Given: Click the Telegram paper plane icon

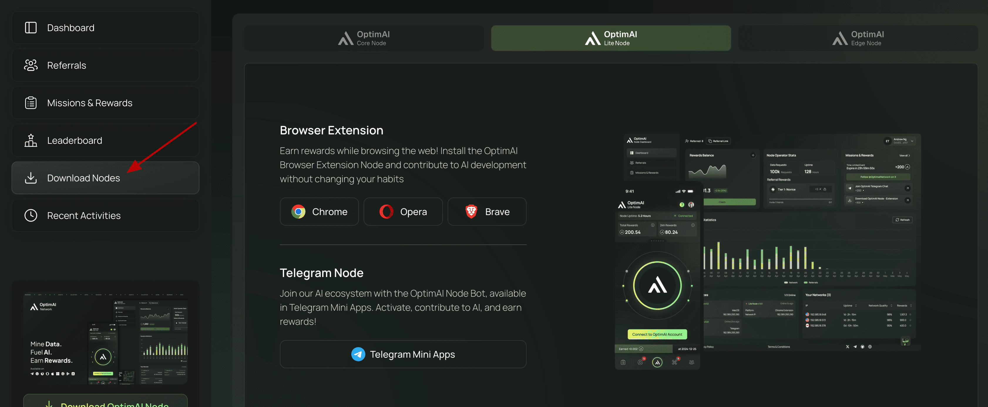Looking at the screenshot, I should tap(358, 354).
